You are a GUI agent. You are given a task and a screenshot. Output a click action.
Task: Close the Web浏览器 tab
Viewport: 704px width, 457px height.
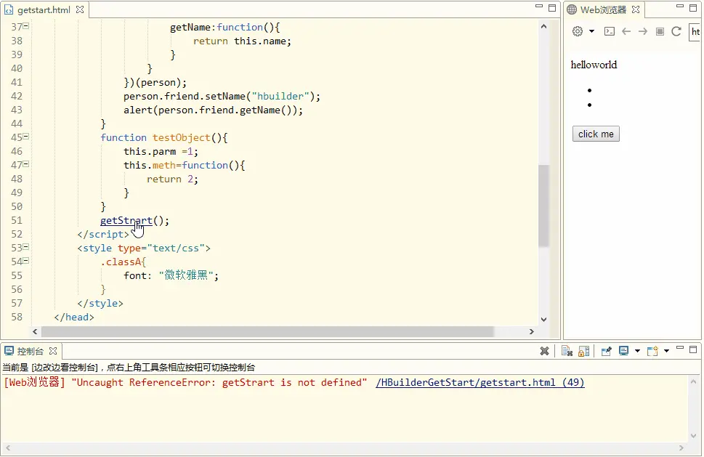coord(636,9)
